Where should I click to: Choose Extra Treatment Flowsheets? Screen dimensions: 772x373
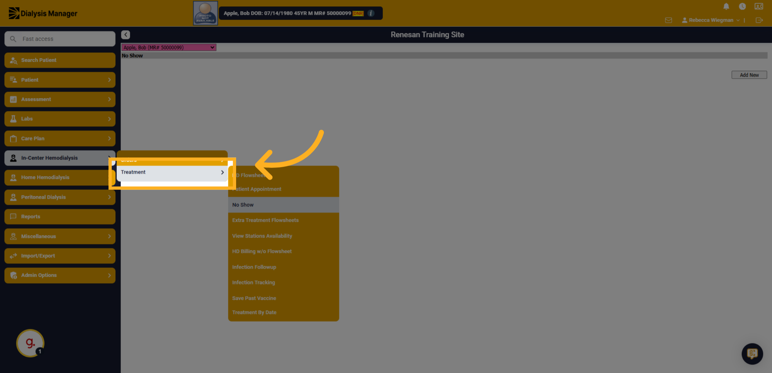(283, 220)
